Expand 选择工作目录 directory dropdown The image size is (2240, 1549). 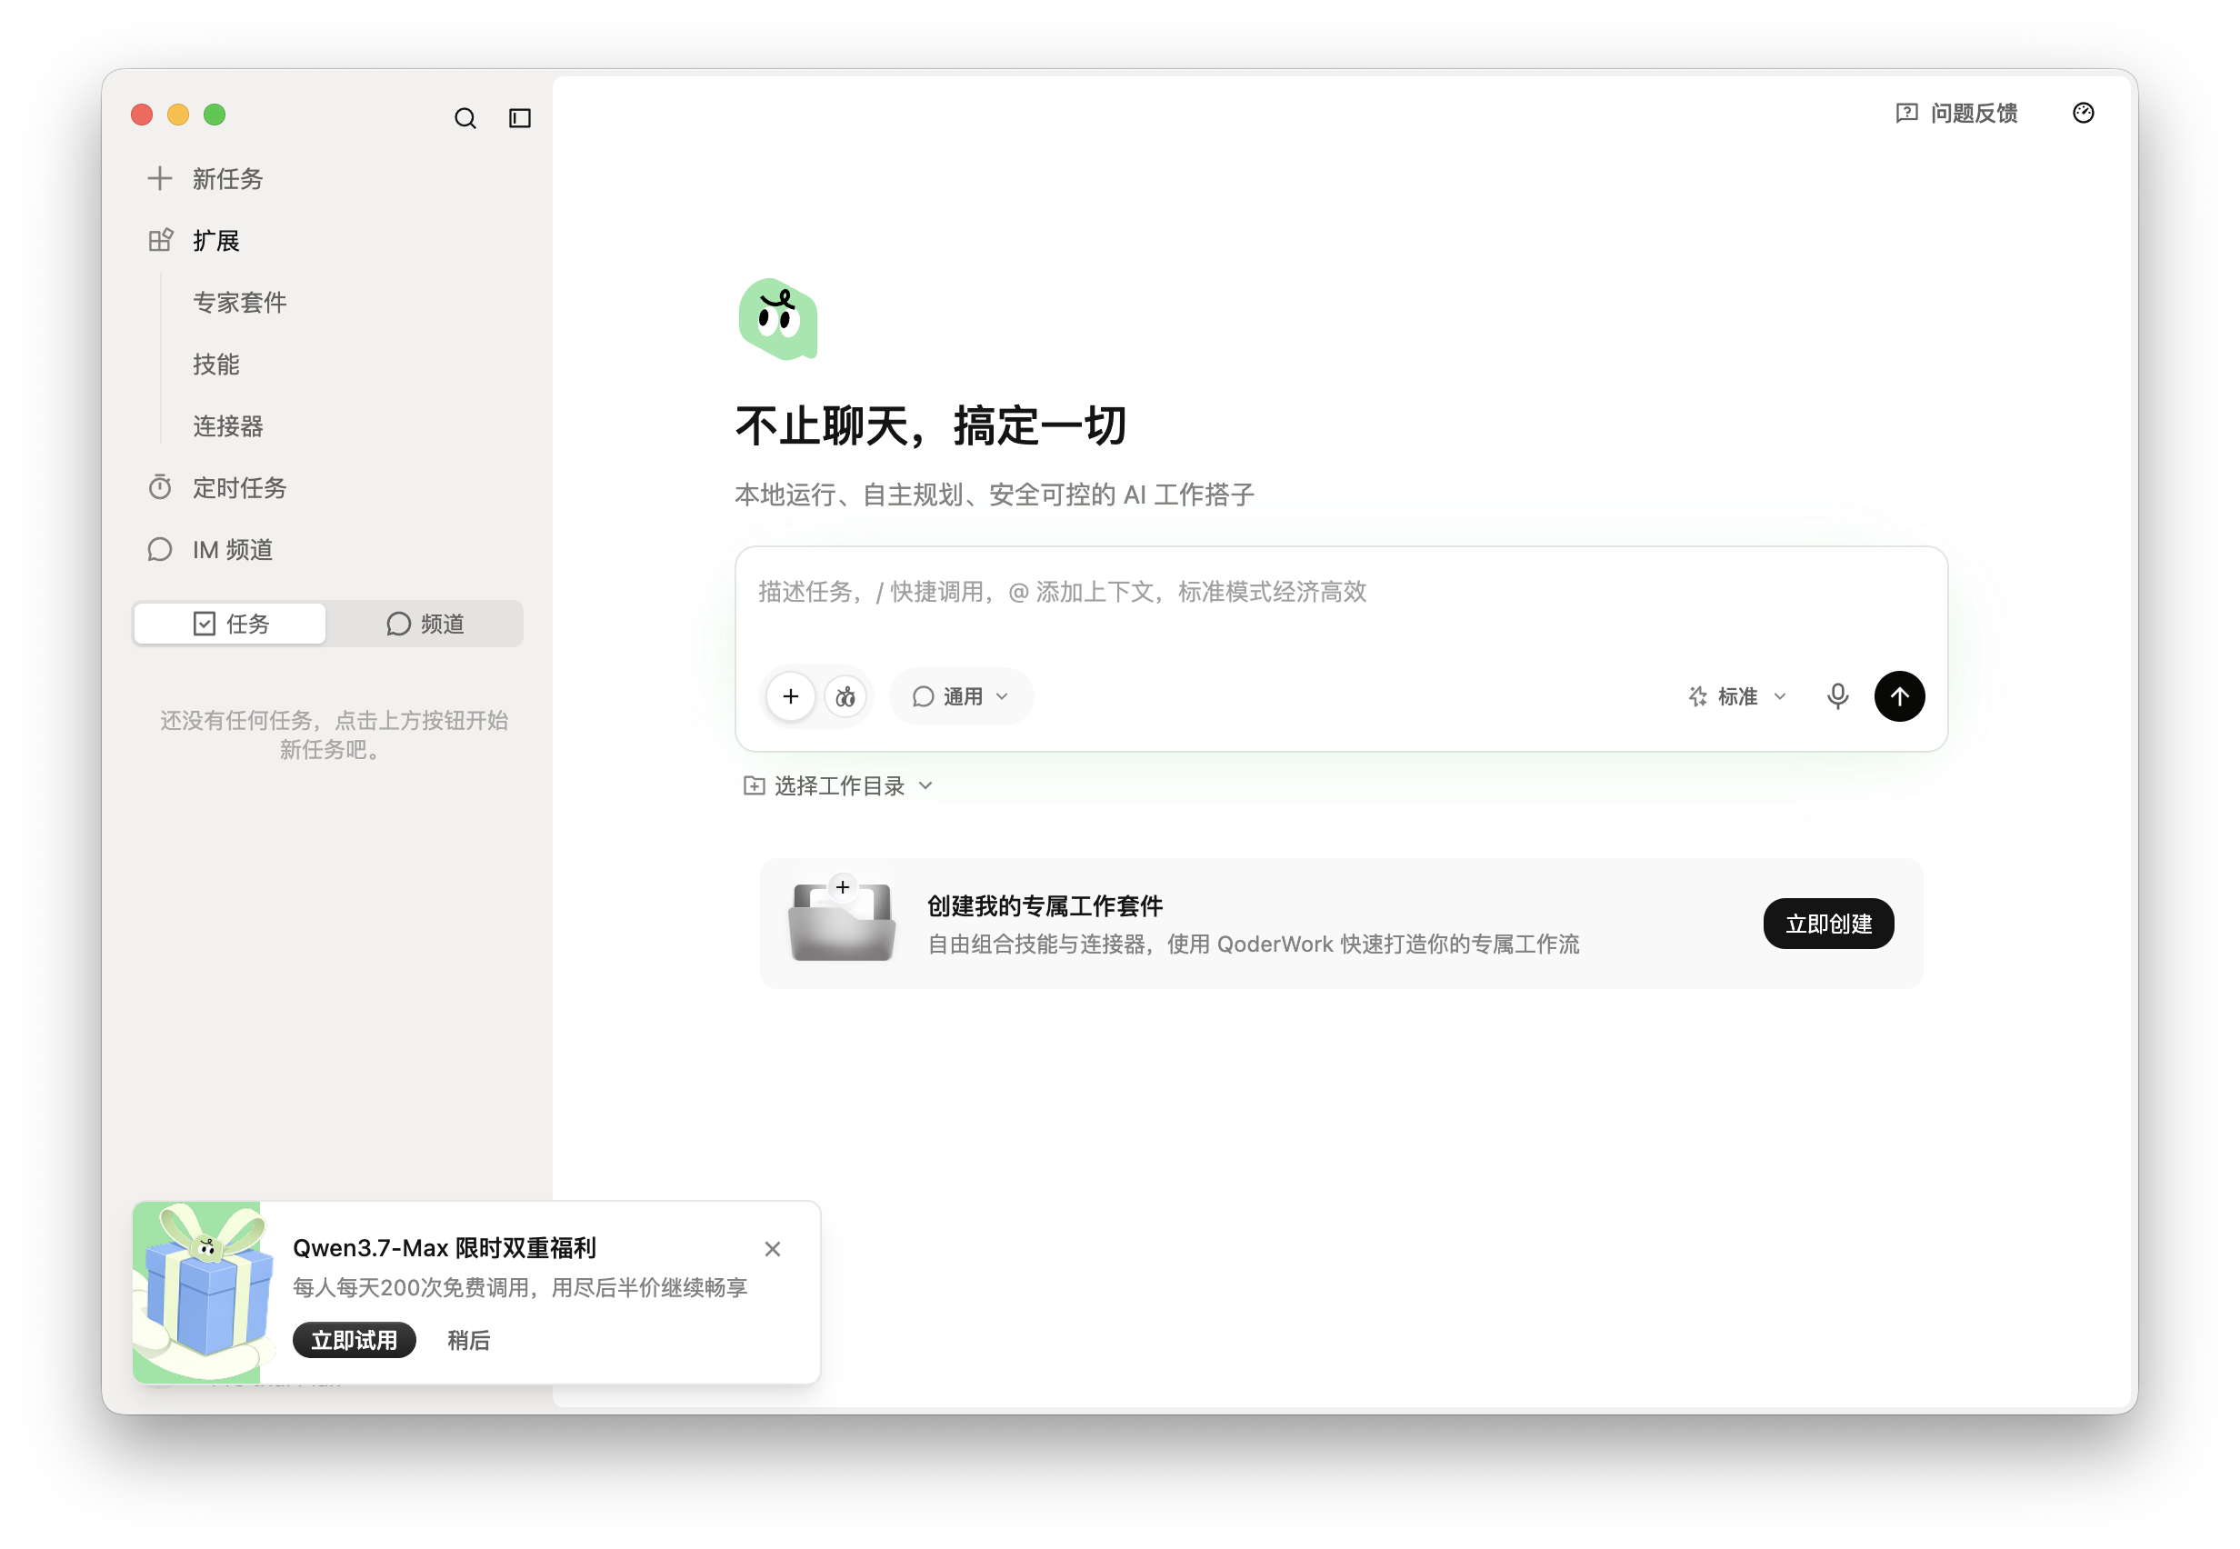pyautogui.click(x=838, y=786)
